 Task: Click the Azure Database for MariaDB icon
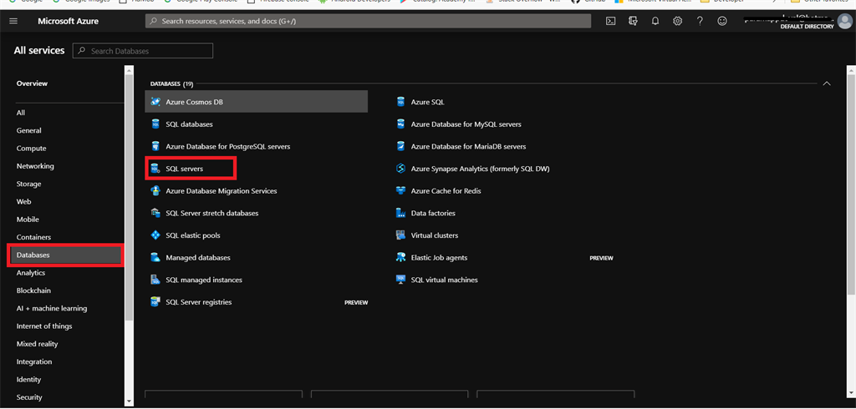click(400, 147)
